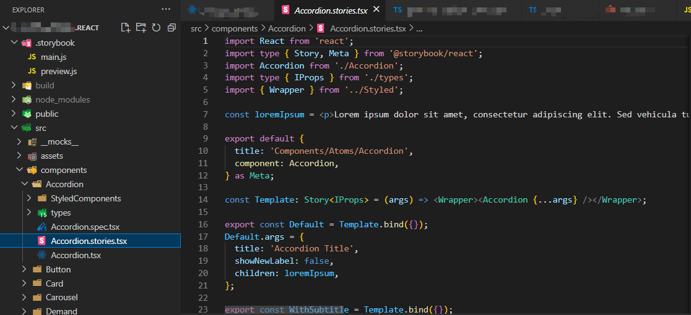Switch to the Accordion.stories.tsx editor tab
The width and height of the screenshot is (691, 315).
331,10
